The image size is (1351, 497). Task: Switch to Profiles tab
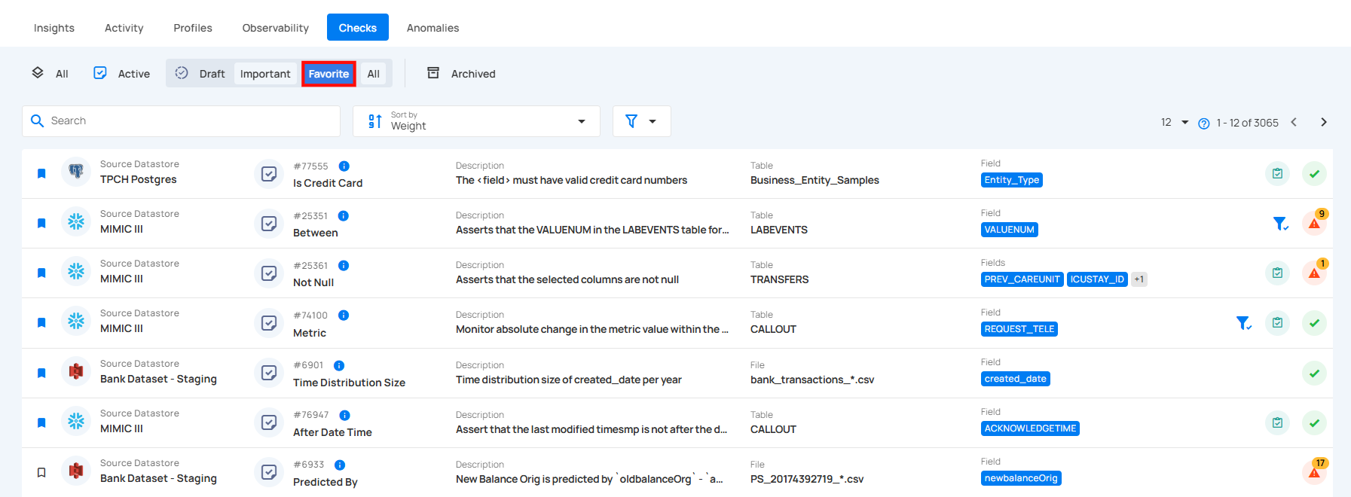coord(193,28)
